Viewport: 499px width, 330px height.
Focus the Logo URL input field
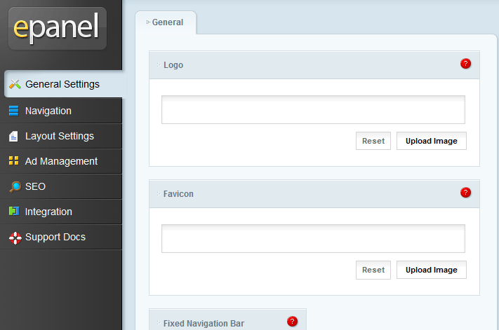(313, 109)
